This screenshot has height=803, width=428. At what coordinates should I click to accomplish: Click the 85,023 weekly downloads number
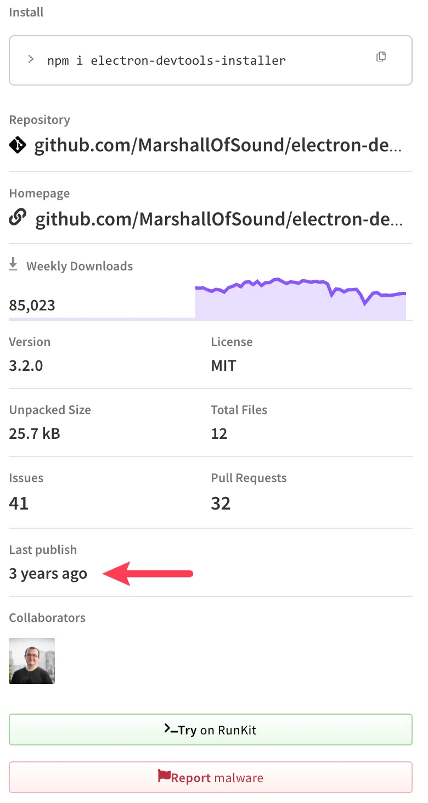pyautogui.click(x=32, y=306)
